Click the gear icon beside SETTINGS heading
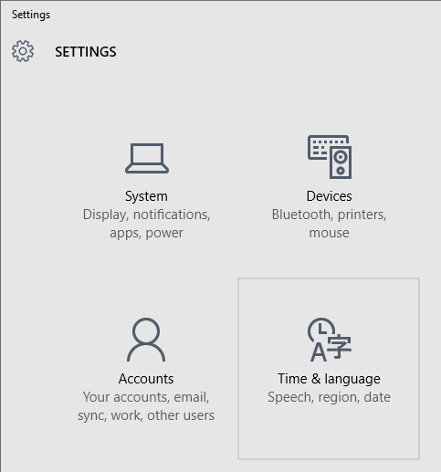 tap(23, 51)
